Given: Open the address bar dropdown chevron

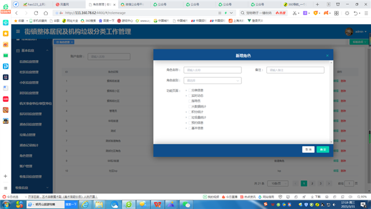Looking at the screenshot, I should tap(232, 13).
